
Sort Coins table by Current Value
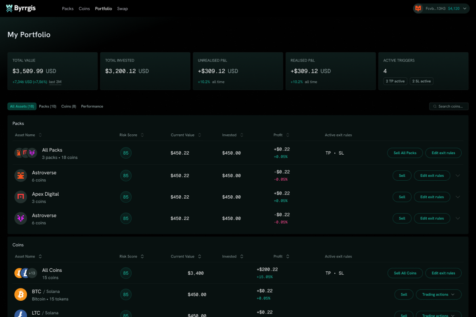pos(200,256)
